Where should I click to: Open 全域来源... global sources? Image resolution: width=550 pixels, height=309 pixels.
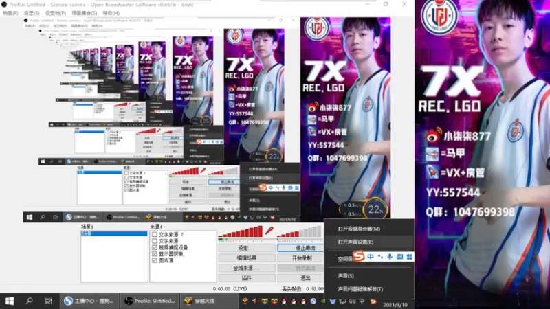tap(247, 268)
